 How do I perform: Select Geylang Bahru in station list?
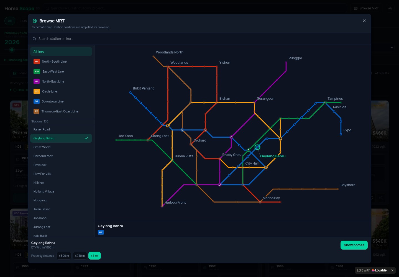click(x=61, y=138)
